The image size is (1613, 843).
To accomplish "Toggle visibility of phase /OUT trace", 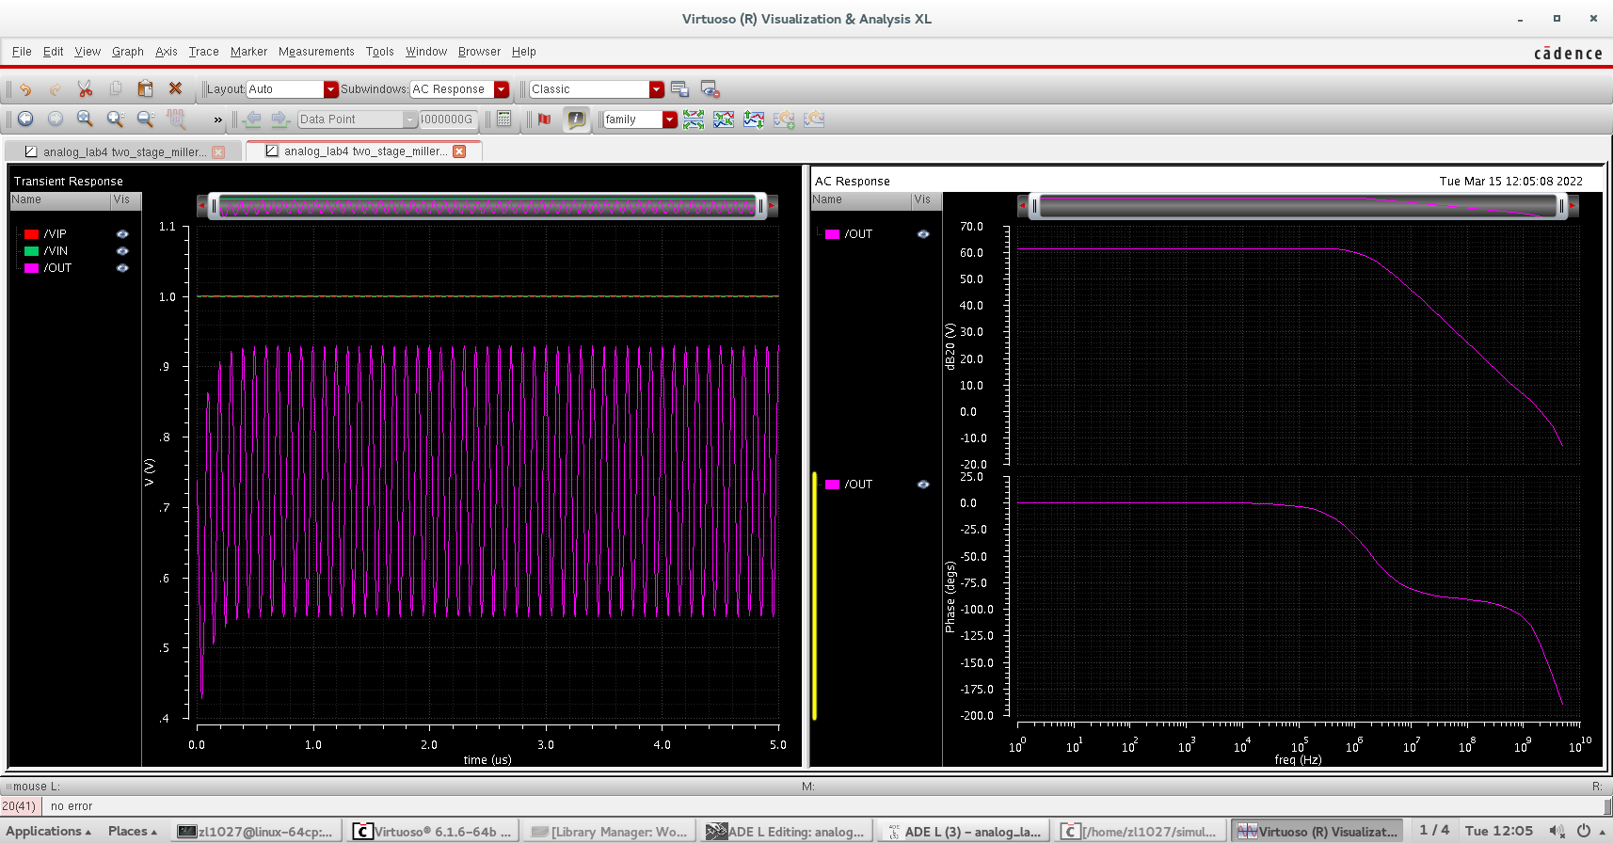I will click(923, 485).
